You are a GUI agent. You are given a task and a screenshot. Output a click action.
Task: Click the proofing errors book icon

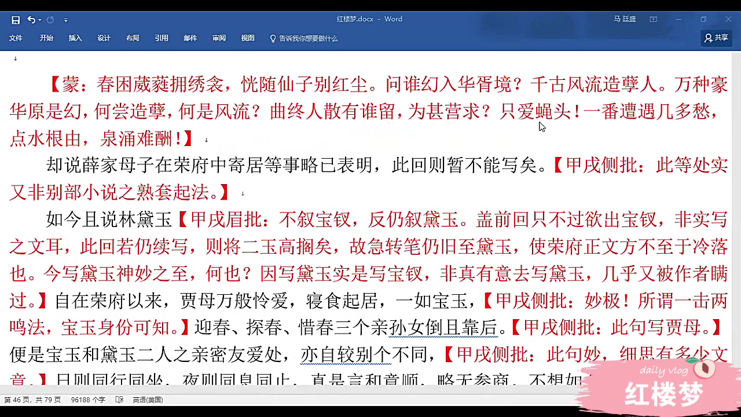coord(119,400)
